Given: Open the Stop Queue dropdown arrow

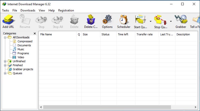Looking at the screenshot, I should (171, 22).
